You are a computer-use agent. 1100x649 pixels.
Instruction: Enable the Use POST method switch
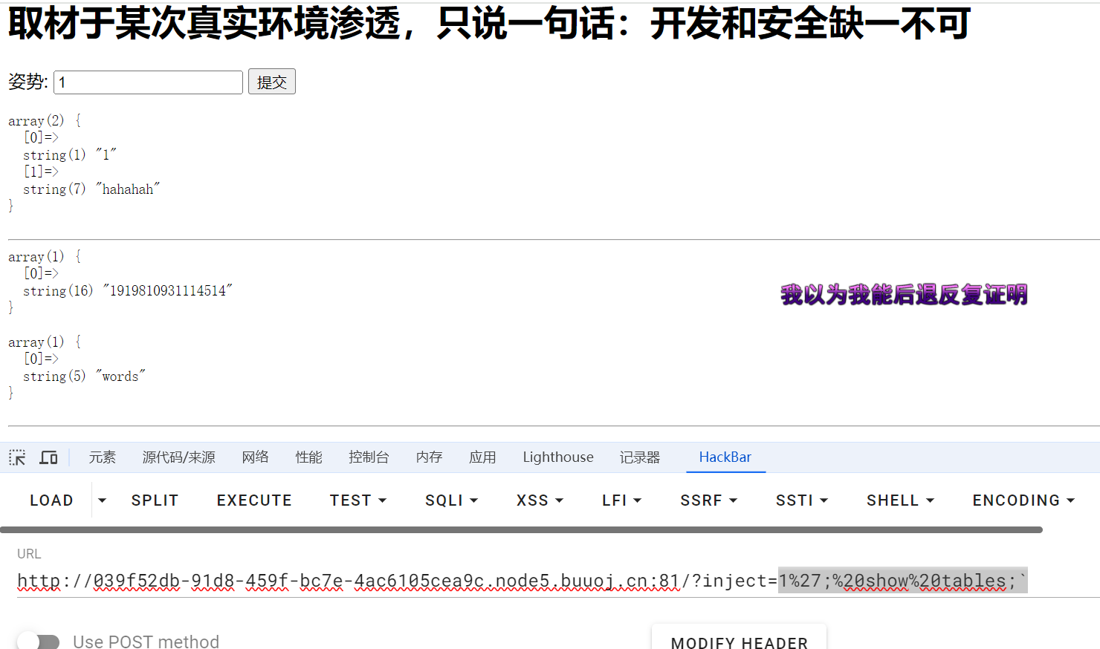(x=39, y=642)
